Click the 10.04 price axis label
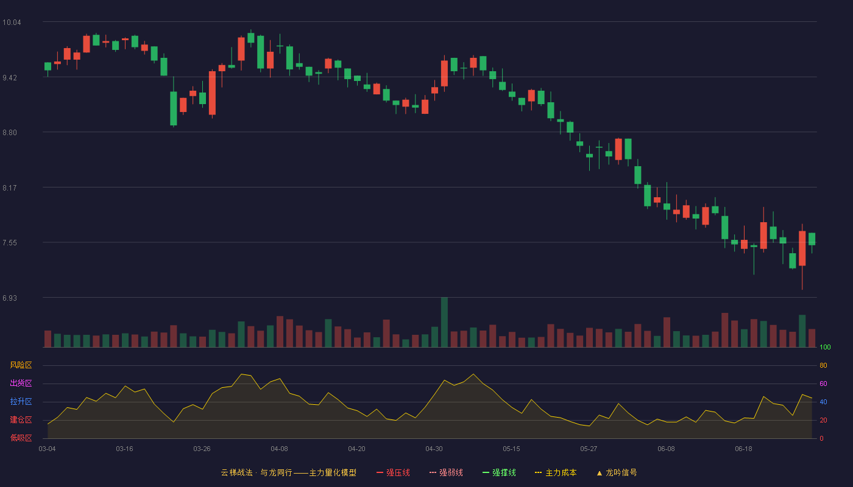853x487 pixels. click(12, 23)
